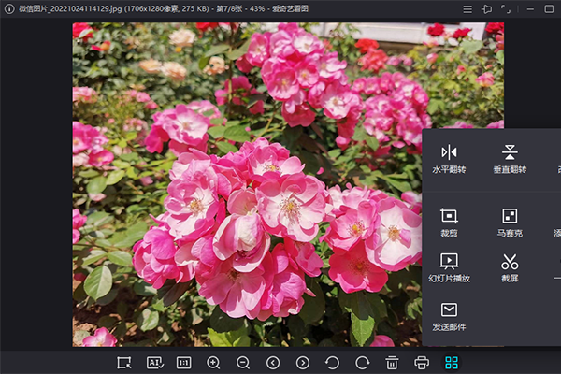
Task: Click the 垂直翻转 vertical flip icon
Action: point(510,151)
